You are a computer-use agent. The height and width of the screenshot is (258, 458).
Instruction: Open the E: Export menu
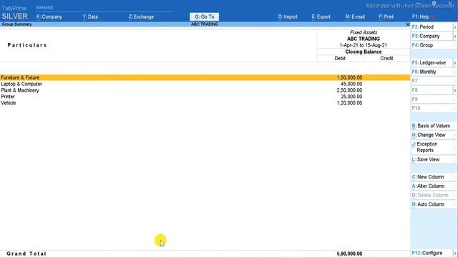click(321, 16)
